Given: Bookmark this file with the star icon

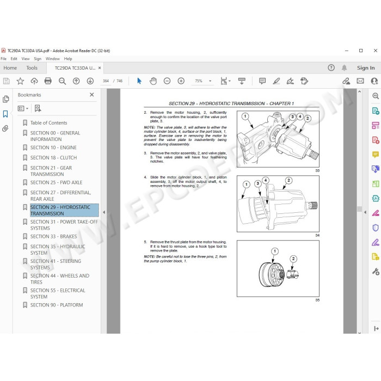Looking at the screenshot, I should pos(20,81).
